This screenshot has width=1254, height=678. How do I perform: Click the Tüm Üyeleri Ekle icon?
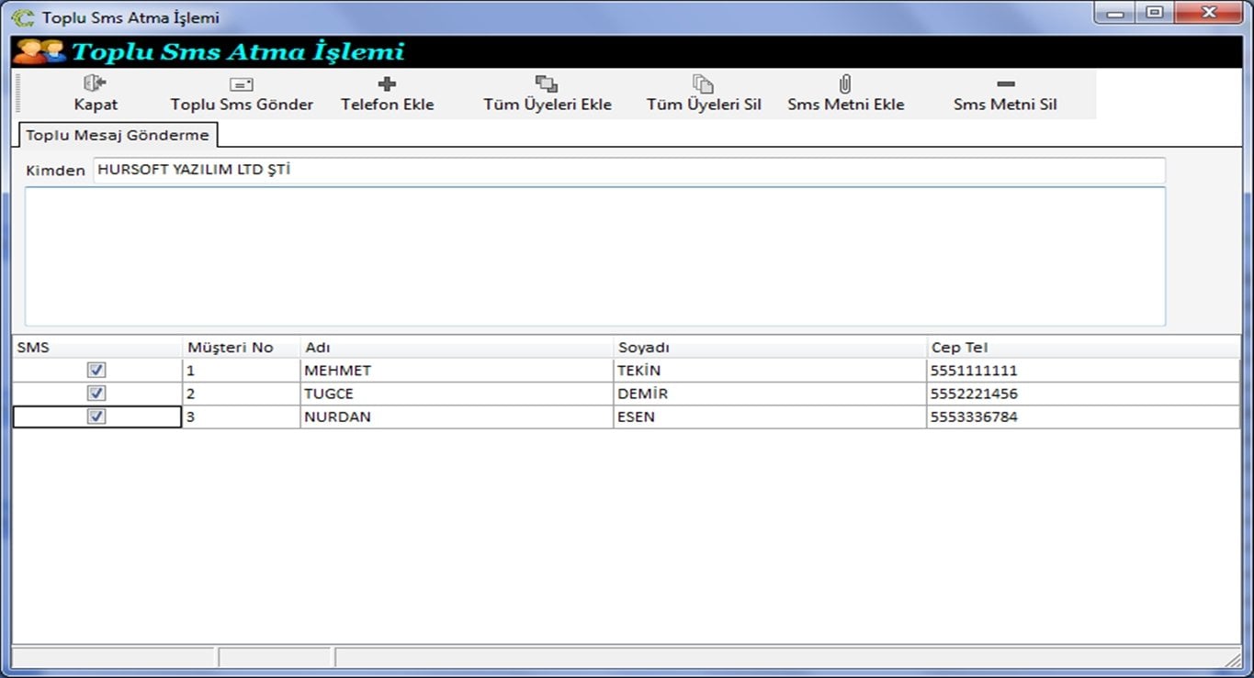[547, 84]
